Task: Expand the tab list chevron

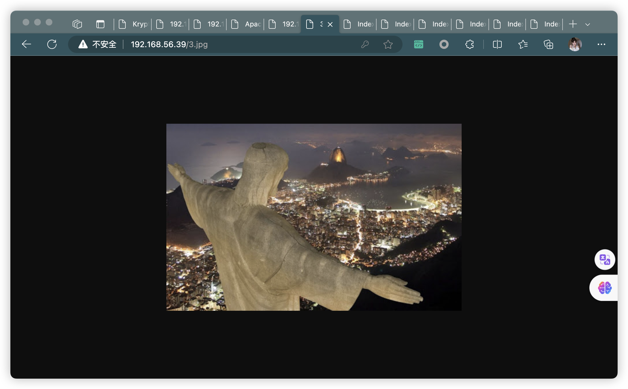Action: click(588, 24)
